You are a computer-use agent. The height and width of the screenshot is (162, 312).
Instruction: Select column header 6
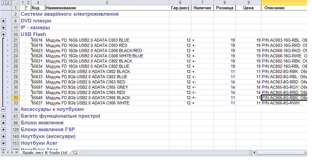[x=180, y=3]
